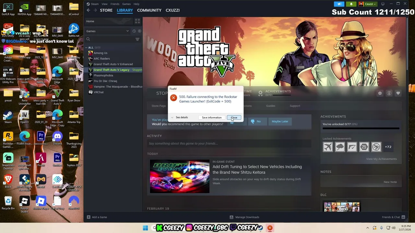Image resolution: width=415 pixels, height=233 pixels.
Task: Open the Battle.net desktop shortcut
Action: pyautogui.click(x=74, y=30)
